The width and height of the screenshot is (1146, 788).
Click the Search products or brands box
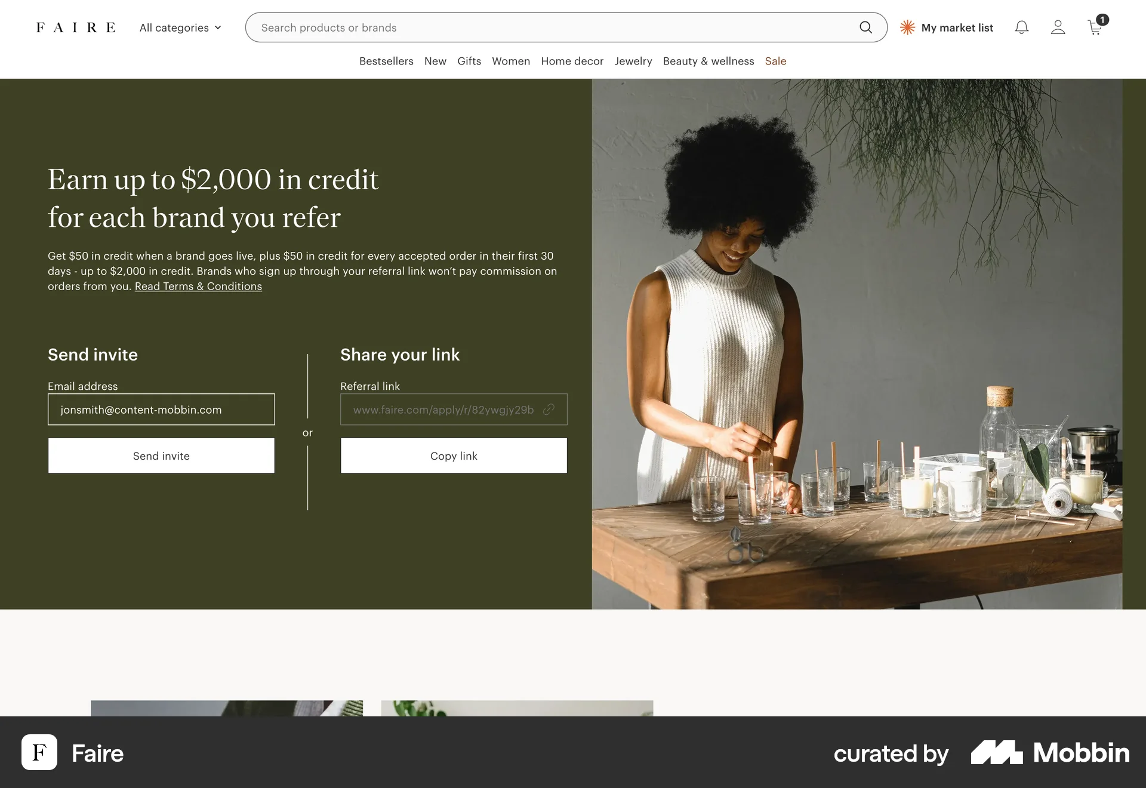pos(566,27)
